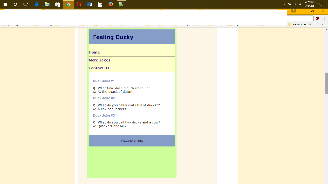328x184 pixels.
Task: Go to the More Jokes page
Action: (x=99, y=60)
